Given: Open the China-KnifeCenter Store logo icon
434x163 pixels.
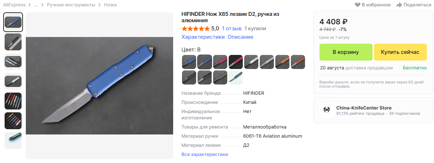Looking at the screenshot, I should point(326,110).
